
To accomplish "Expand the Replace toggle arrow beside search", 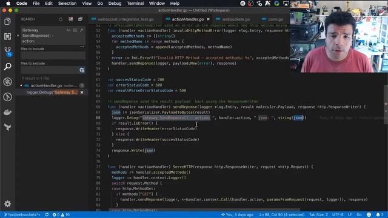I will [x=18, y=36].
